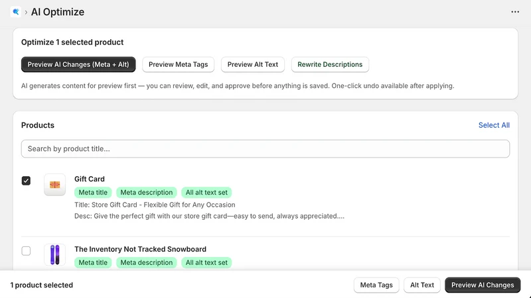This screenshot has height=298, width=531.
Task: Click the 'Desc: Give the perfect gift' line
Action: pyautogui.click(x=209, y=217)
